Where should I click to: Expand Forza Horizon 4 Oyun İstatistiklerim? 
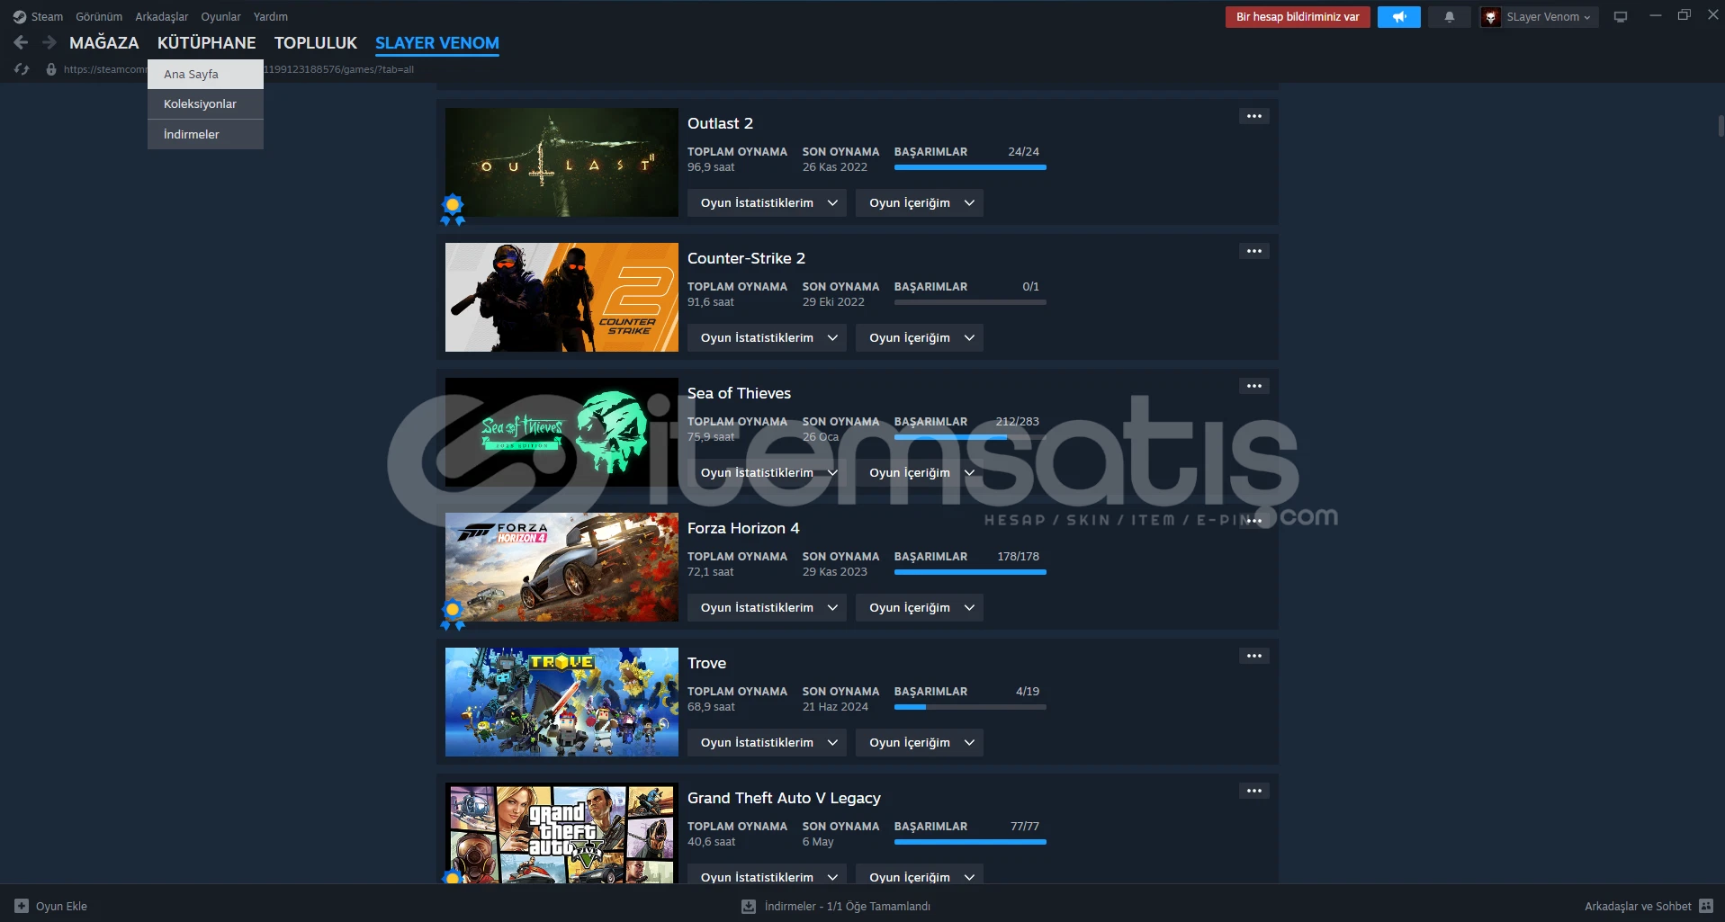coord(767,607)
